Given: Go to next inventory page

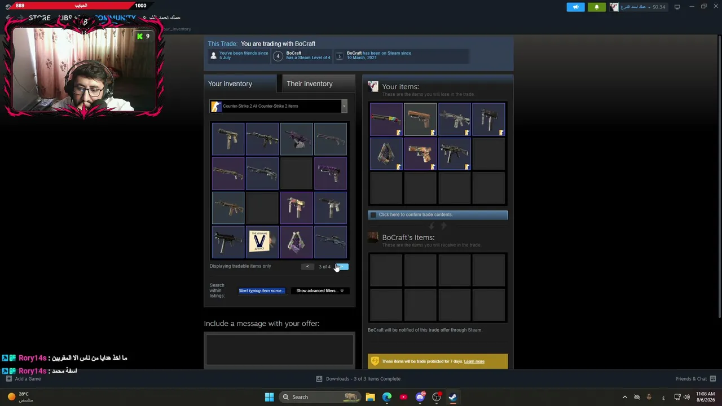Looking at the screenshot, I should click(x=342, y=267).
